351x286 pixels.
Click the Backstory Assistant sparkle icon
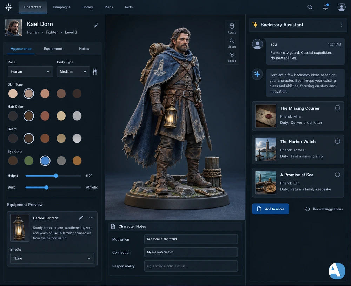(x=255, y=25)
